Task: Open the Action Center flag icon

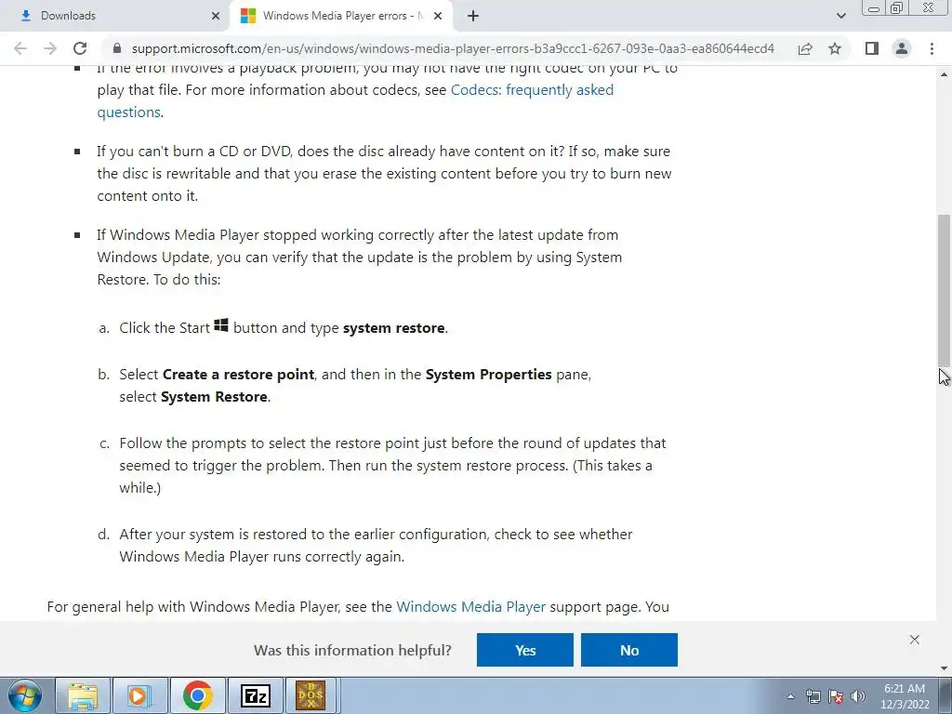Action: click(836, 696)
